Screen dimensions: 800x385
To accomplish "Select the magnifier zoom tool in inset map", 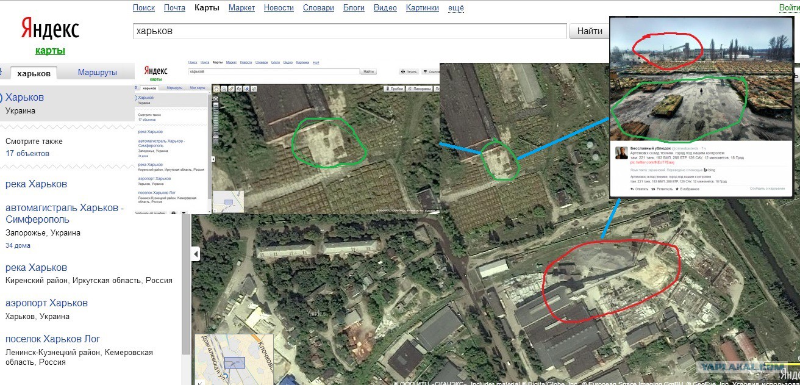I will [x=224, y=88].
